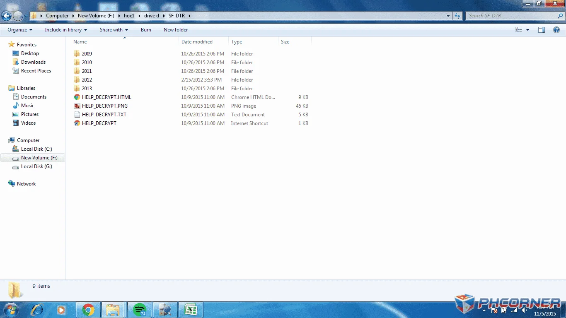Open the Videos library

(28, 123)
